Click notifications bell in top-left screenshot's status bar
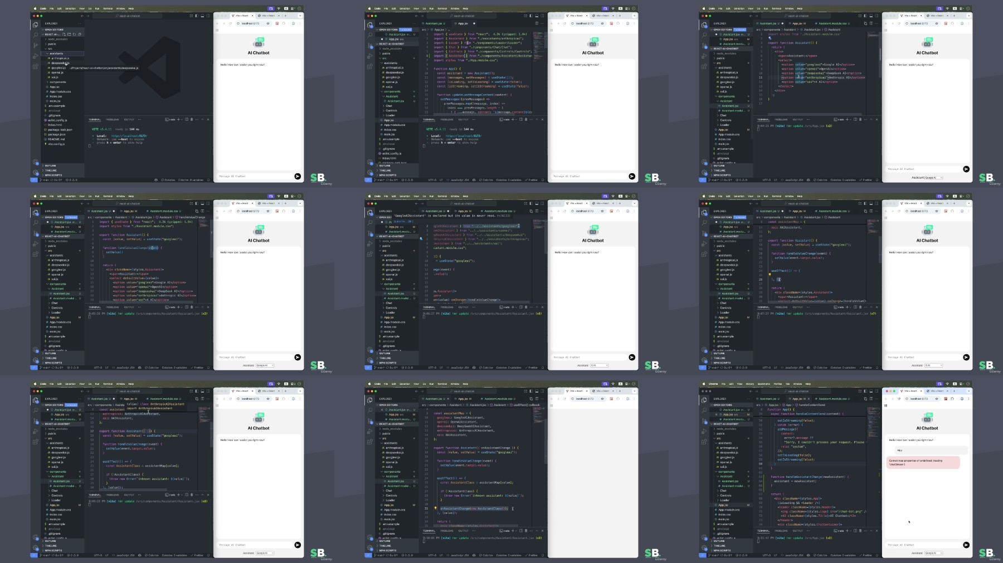Screen dimensions: 1003x563 tap(208, 180)
